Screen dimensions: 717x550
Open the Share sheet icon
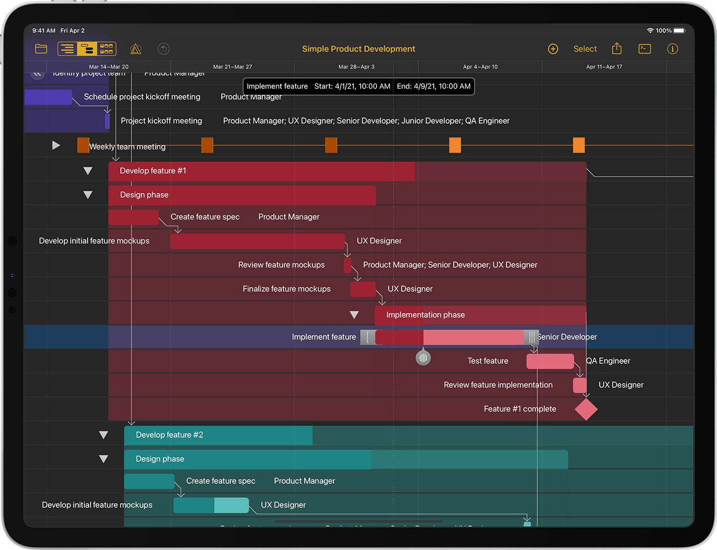pos(617,48)
